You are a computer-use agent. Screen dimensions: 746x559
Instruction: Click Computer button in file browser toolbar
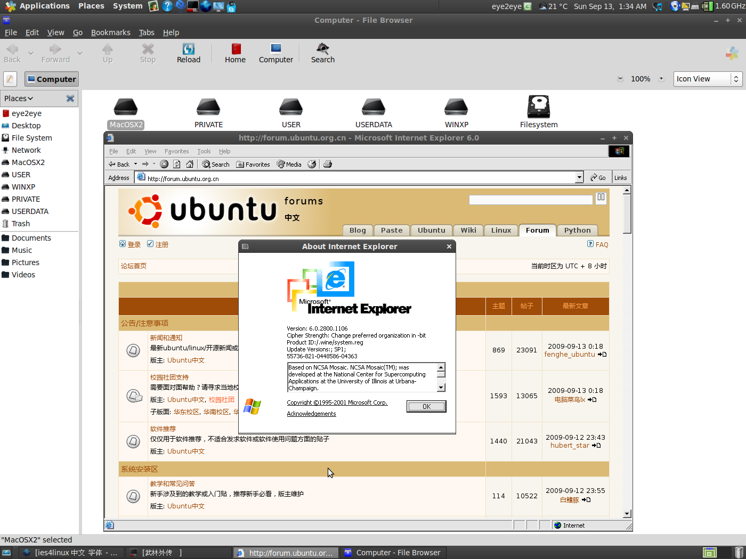point(276,53)
